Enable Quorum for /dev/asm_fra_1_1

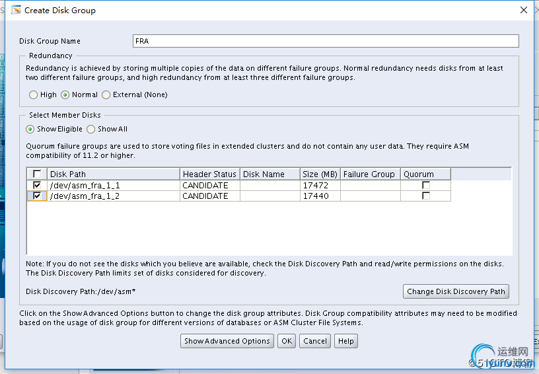click(x=426, y=185)
